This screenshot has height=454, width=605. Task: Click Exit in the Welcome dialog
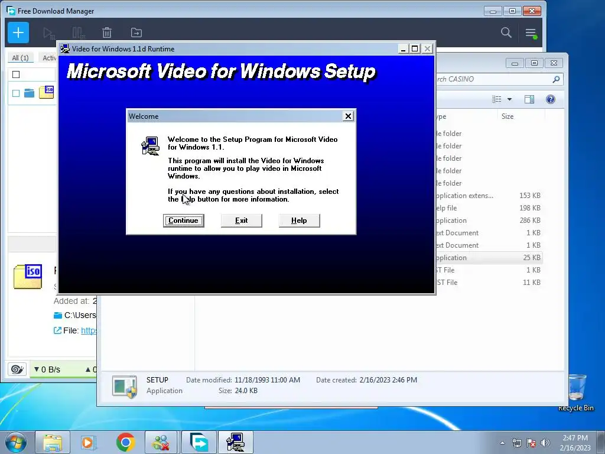(241, 220)
